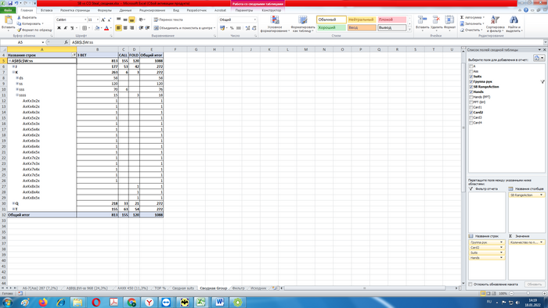548x308 pixels.
Task: Open the Названия строк filter dropdown in A4
Action: (x=74, y=56)
